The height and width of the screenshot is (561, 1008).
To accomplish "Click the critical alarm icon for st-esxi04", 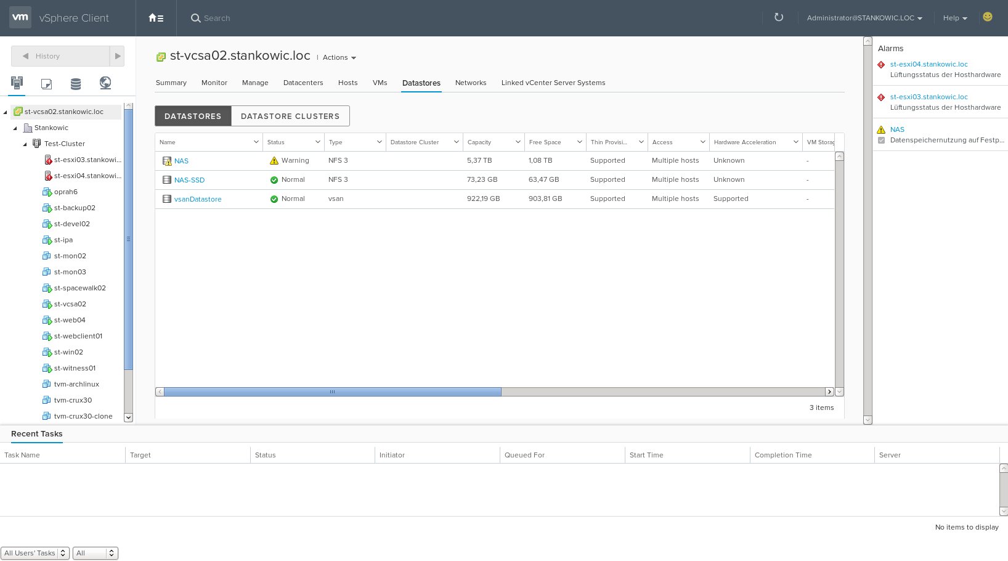I will coord(881,65).
